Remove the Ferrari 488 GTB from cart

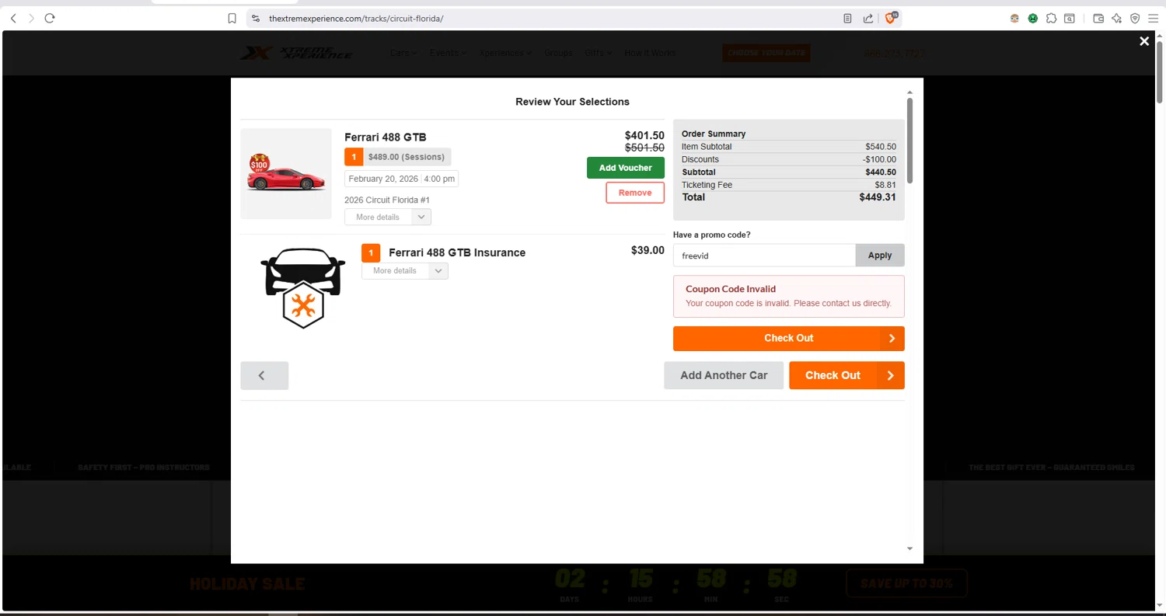tap(635, 193)
